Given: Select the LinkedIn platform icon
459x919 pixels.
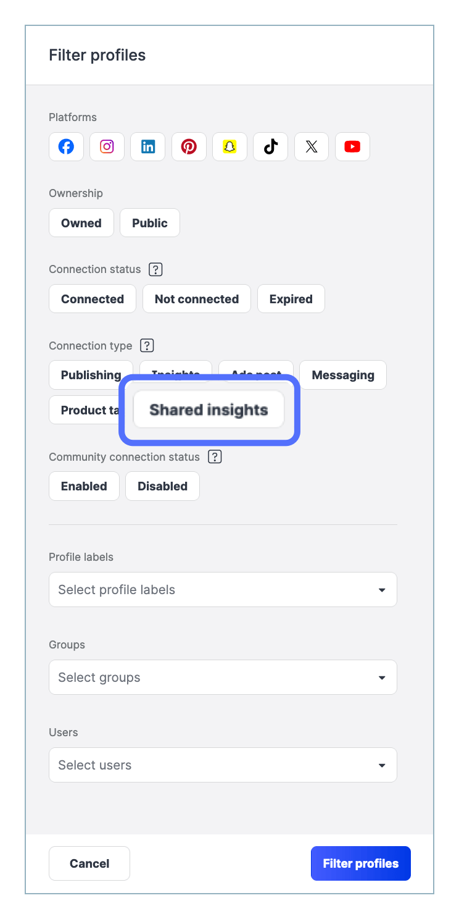Looking at the screenshot, I should (x=147, y=146).
